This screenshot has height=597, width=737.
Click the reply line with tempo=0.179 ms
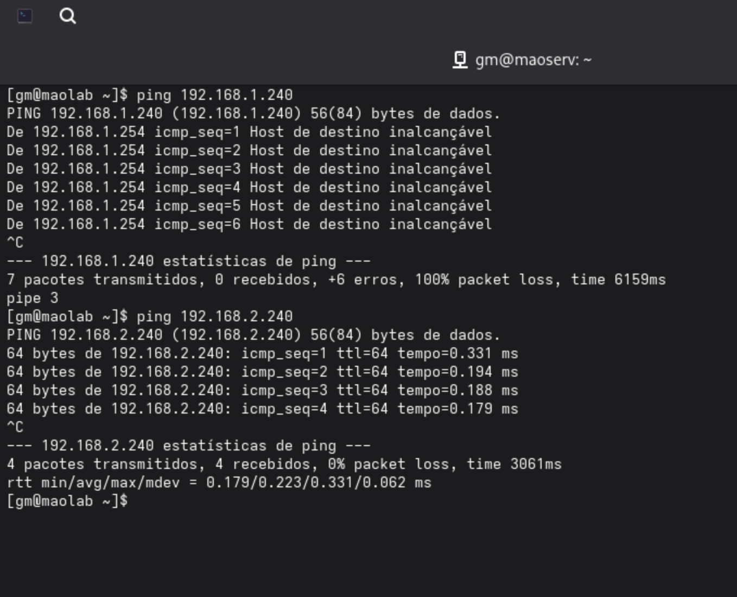tap(262, 409)
